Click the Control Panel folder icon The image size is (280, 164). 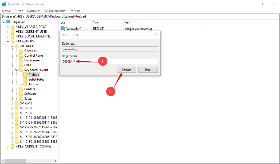[21, 56]
